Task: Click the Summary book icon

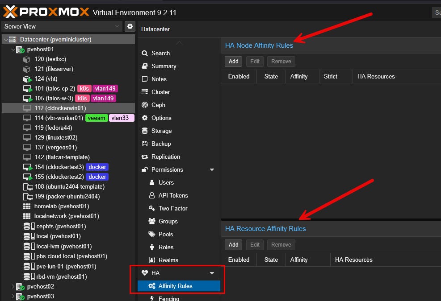Action: pos(145,66)
